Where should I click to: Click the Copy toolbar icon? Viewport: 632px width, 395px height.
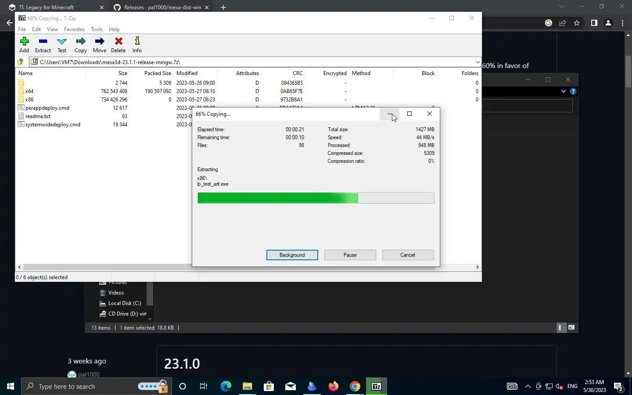click(x=81, y=45)
